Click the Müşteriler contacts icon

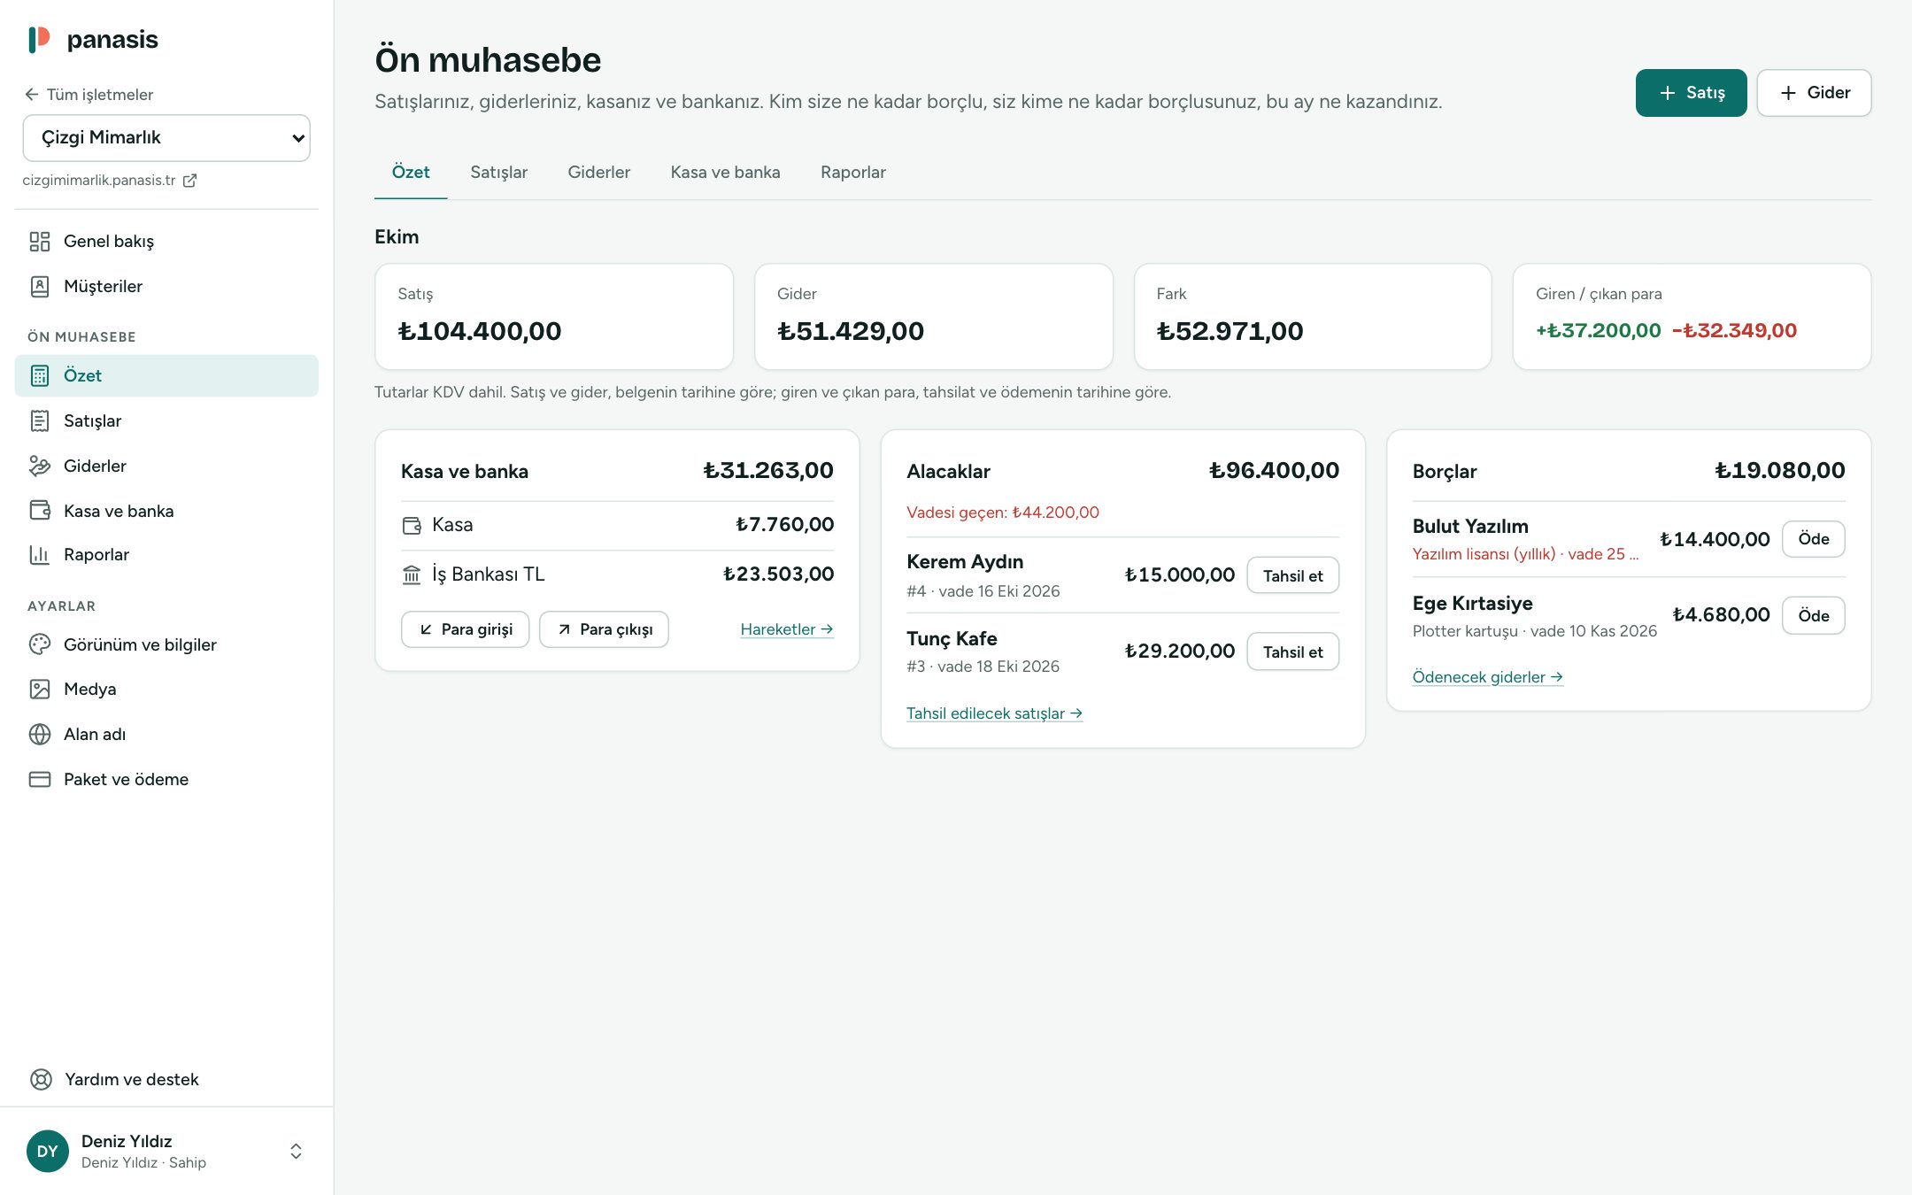(40, 286)
